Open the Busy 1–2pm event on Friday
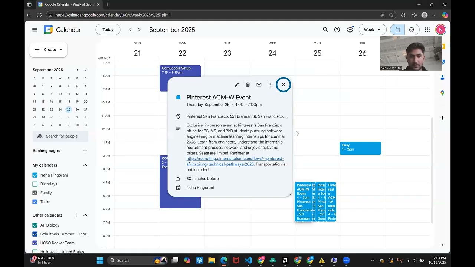Screen dimensions: 475x267 [360, 148]
